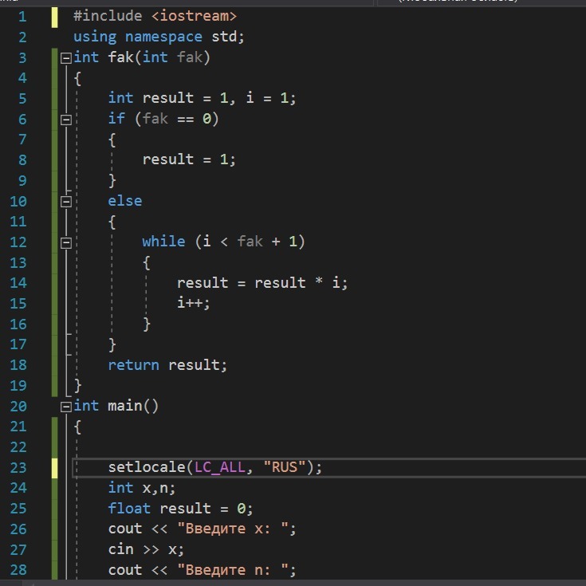Collapse the while loop block
The width and height of the screenshot is (586, 586).
(x=65, y=242)
